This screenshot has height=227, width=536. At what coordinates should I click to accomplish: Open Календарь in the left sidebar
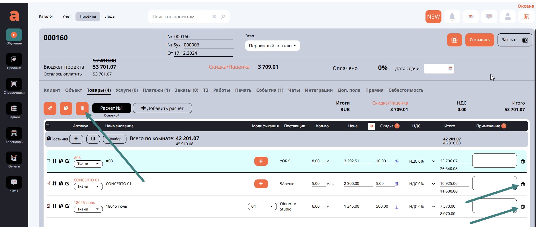coord(14,135)
